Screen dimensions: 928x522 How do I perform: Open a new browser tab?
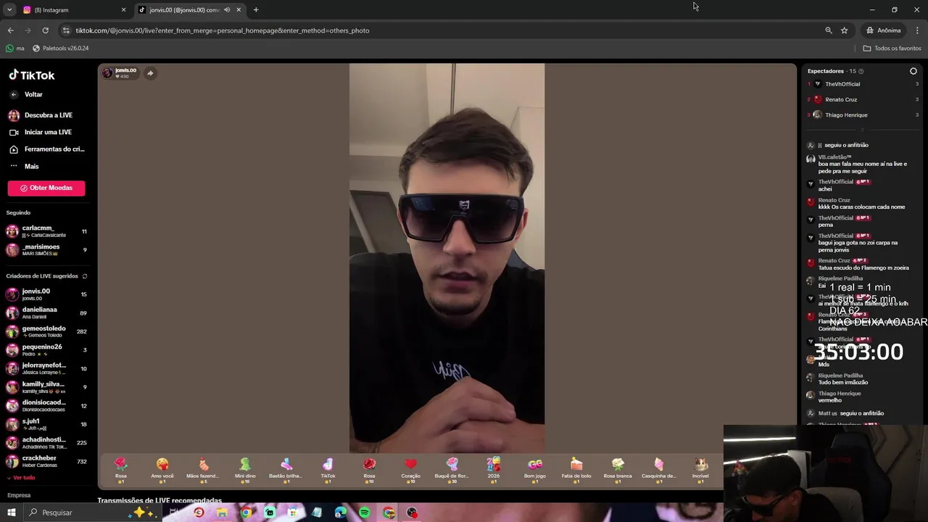coord(256,10)
